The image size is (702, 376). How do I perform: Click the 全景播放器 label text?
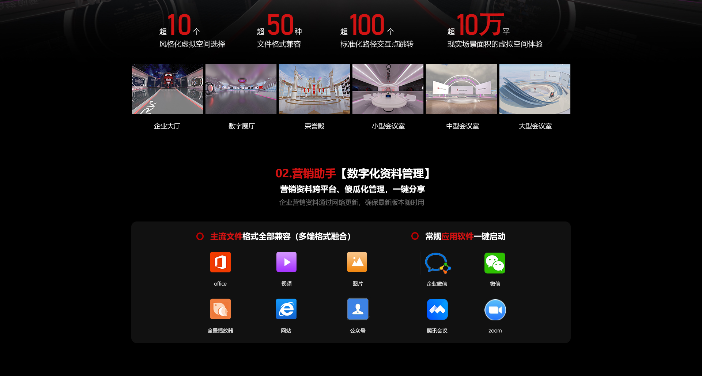tap(220, 331)
